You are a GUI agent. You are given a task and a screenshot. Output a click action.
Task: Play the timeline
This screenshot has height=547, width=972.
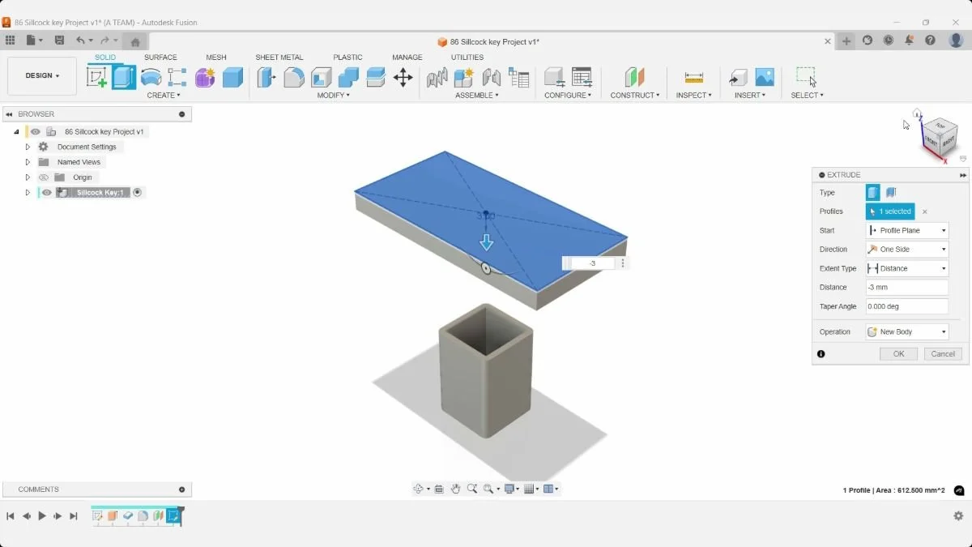click(42, 516)
